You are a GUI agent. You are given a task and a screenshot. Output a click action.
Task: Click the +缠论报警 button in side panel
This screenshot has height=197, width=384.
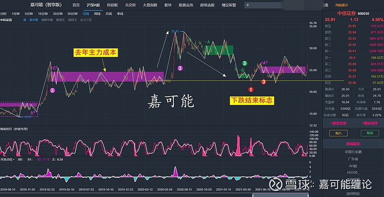click(370, 123)
